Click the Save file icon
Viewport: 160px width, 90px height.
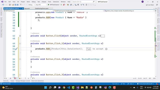15,5
